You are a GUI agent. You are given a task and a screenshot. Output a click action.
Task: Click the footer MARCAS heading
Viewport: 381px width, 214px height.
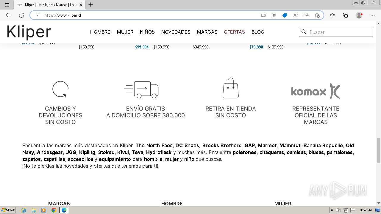coord(59,204)
